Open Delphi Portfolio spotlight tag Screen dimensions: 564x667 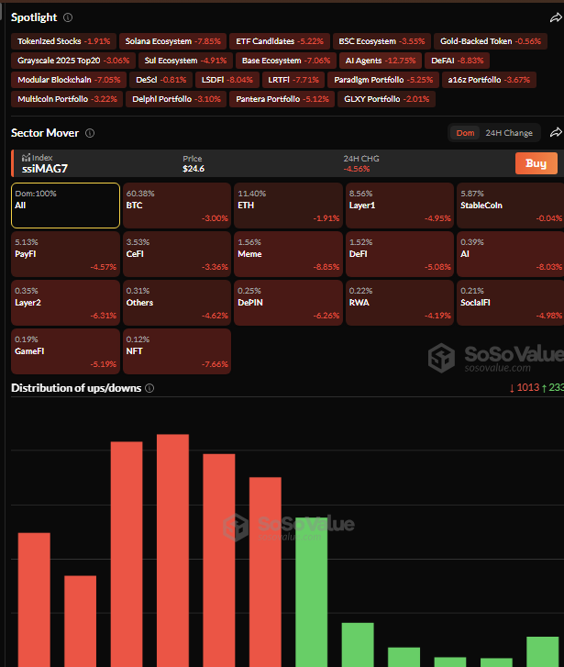click(x=176, y=99)
